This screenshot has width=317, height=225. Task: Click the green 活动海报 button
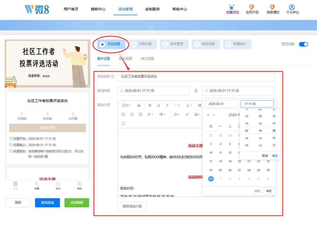click(x=77, y=203)
